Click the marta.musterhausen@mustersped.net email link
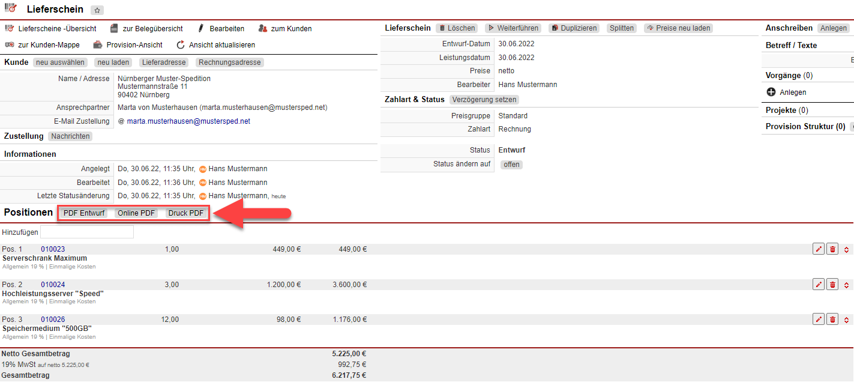Image resolution: width=854 pixels, height=382 pixels. coord(188,121)
